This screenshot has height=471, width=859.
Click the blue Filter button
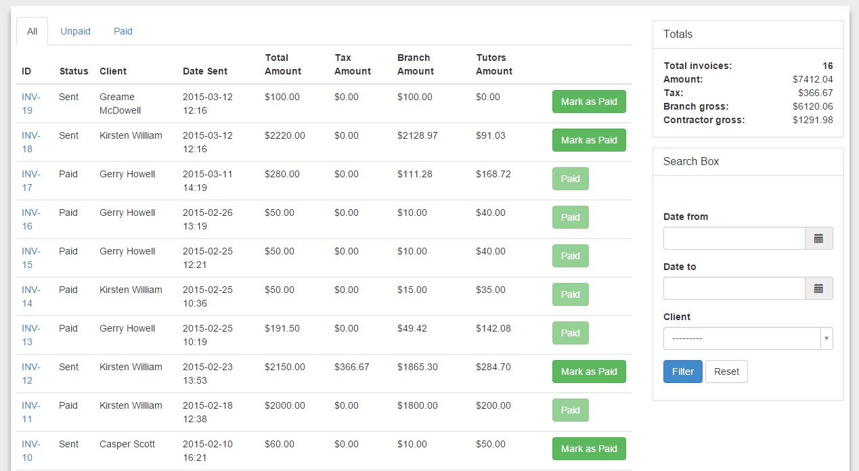click(682, 372)
